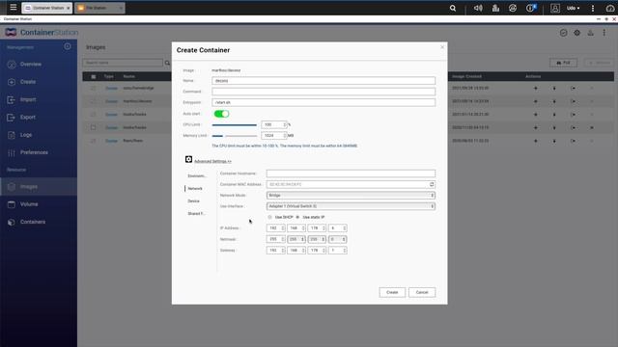Click the Netmask last octet stepper

[x=344, y=239]
